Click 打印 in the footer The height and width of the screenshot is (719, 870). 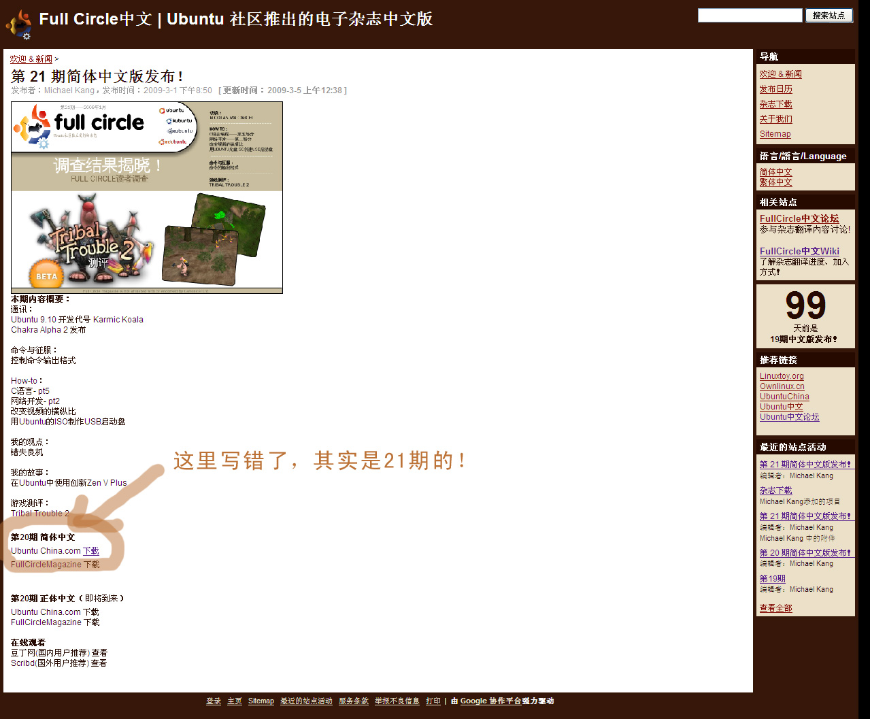pos(433,701)
